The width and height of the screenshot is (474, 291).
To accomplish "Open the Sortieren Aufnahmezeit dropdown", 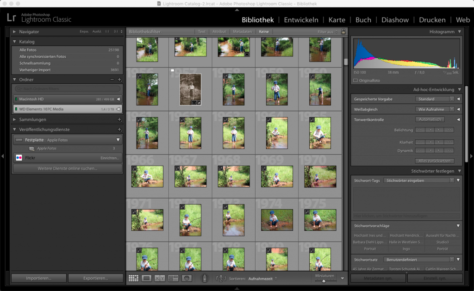I will pyautogui.click(x=262, y=279).
